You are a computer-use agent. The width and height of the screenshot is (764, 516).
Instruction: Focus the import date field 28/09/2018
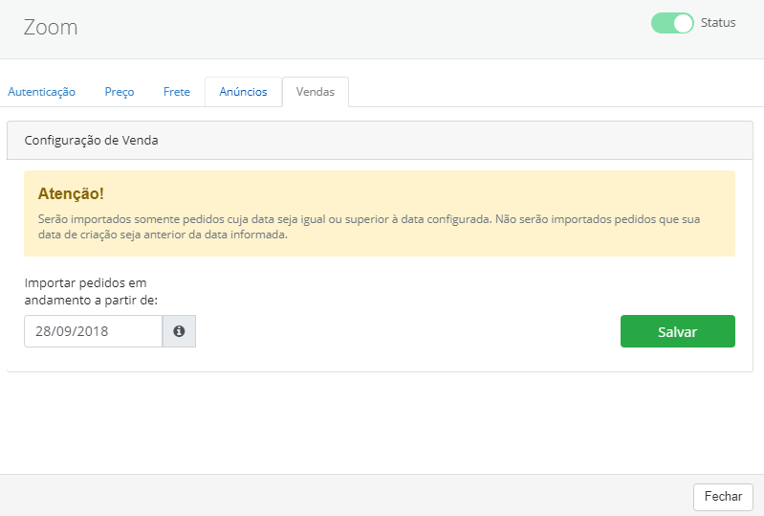[93, 331]
